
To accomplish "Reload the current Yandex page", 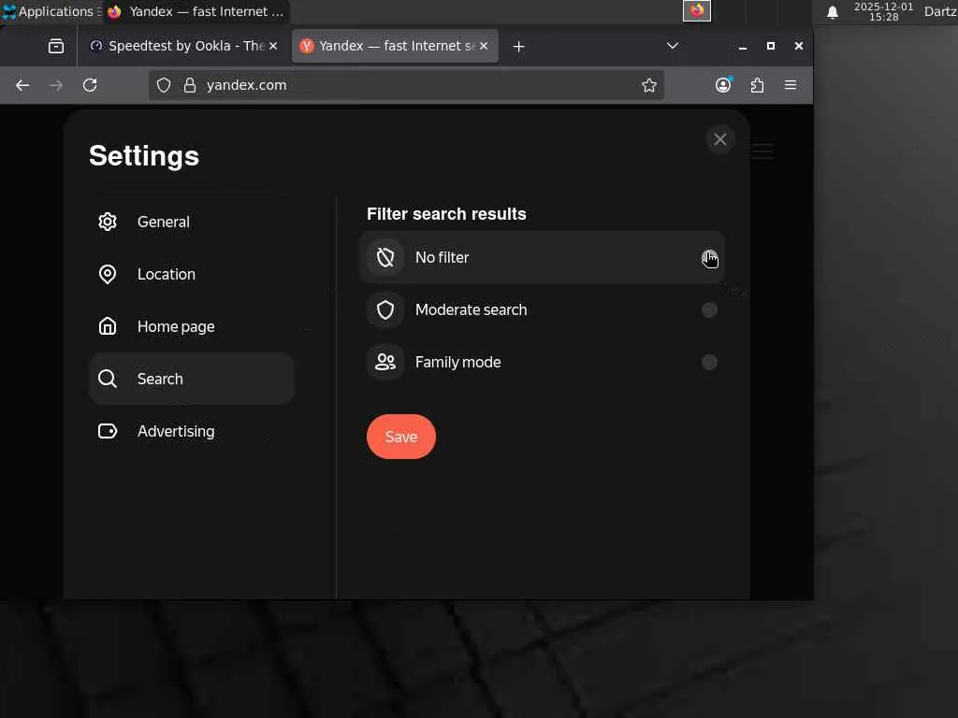I will [90, 85].
